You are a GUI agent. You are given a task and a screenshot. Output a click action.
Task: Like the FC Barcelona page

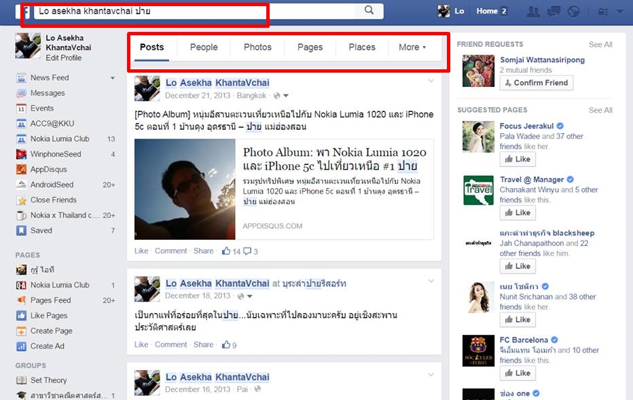pos(518,373)
